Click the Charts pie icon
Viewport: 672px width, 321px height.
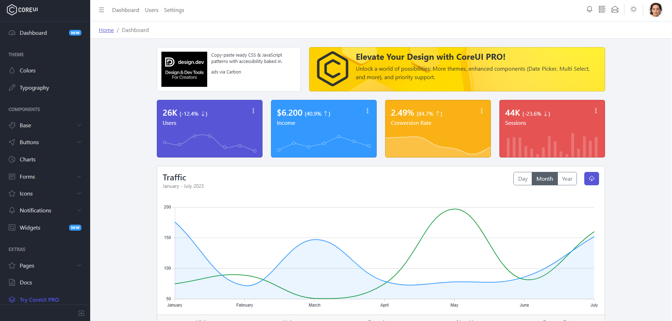[x=12, y=159]
